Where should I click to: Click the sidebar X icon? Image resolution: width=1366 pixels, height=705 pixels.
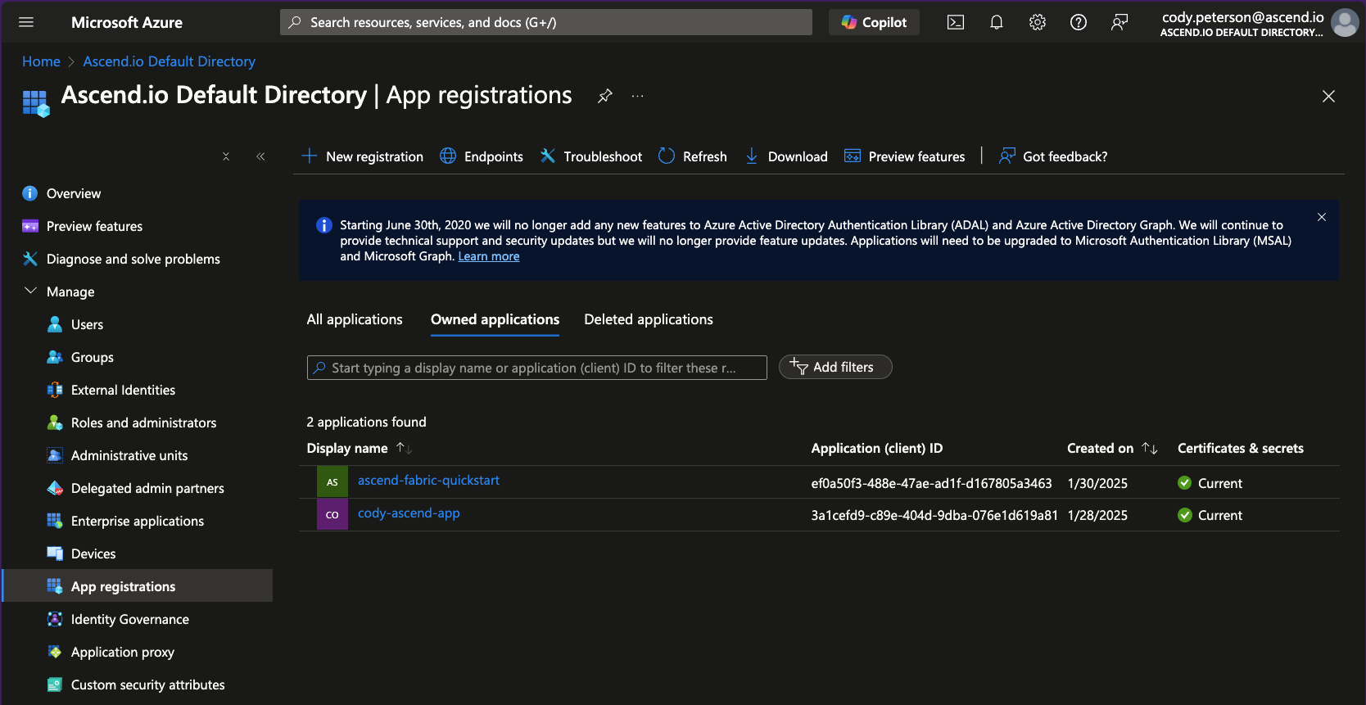coord(226,156)
